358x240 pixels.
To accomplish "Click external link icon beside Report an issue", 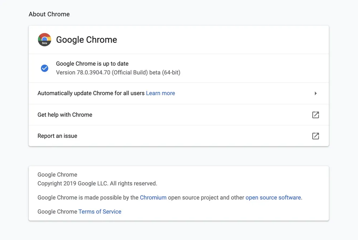I will (x=315, y=136).
